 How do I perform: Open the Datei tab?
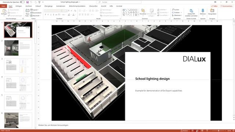[x=3, y=6]
